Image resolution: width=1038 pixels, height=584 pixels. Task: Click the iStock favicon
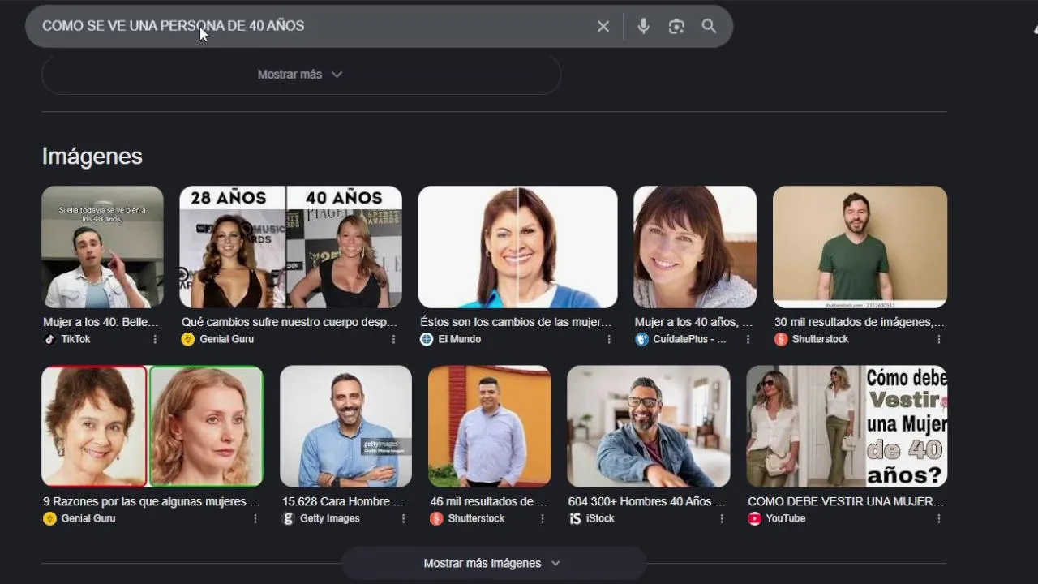575,518
